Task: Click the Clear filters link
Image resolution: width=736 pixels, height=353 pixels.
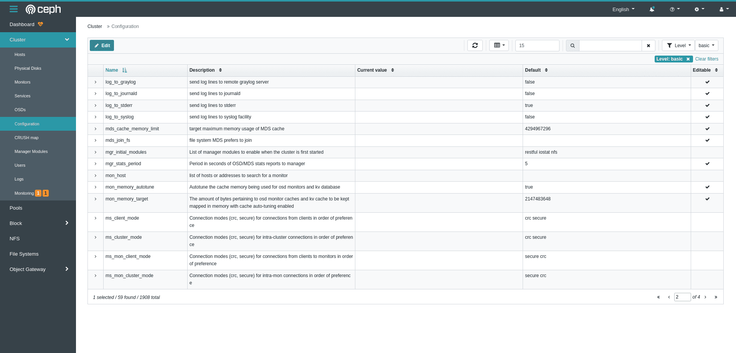Action: click(x=706, y=59)
